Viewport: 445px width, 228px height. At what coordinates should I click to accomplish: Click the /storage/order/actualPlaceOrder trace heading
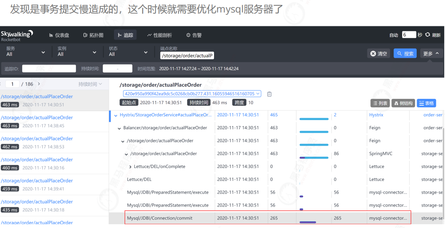coord(161,85)
